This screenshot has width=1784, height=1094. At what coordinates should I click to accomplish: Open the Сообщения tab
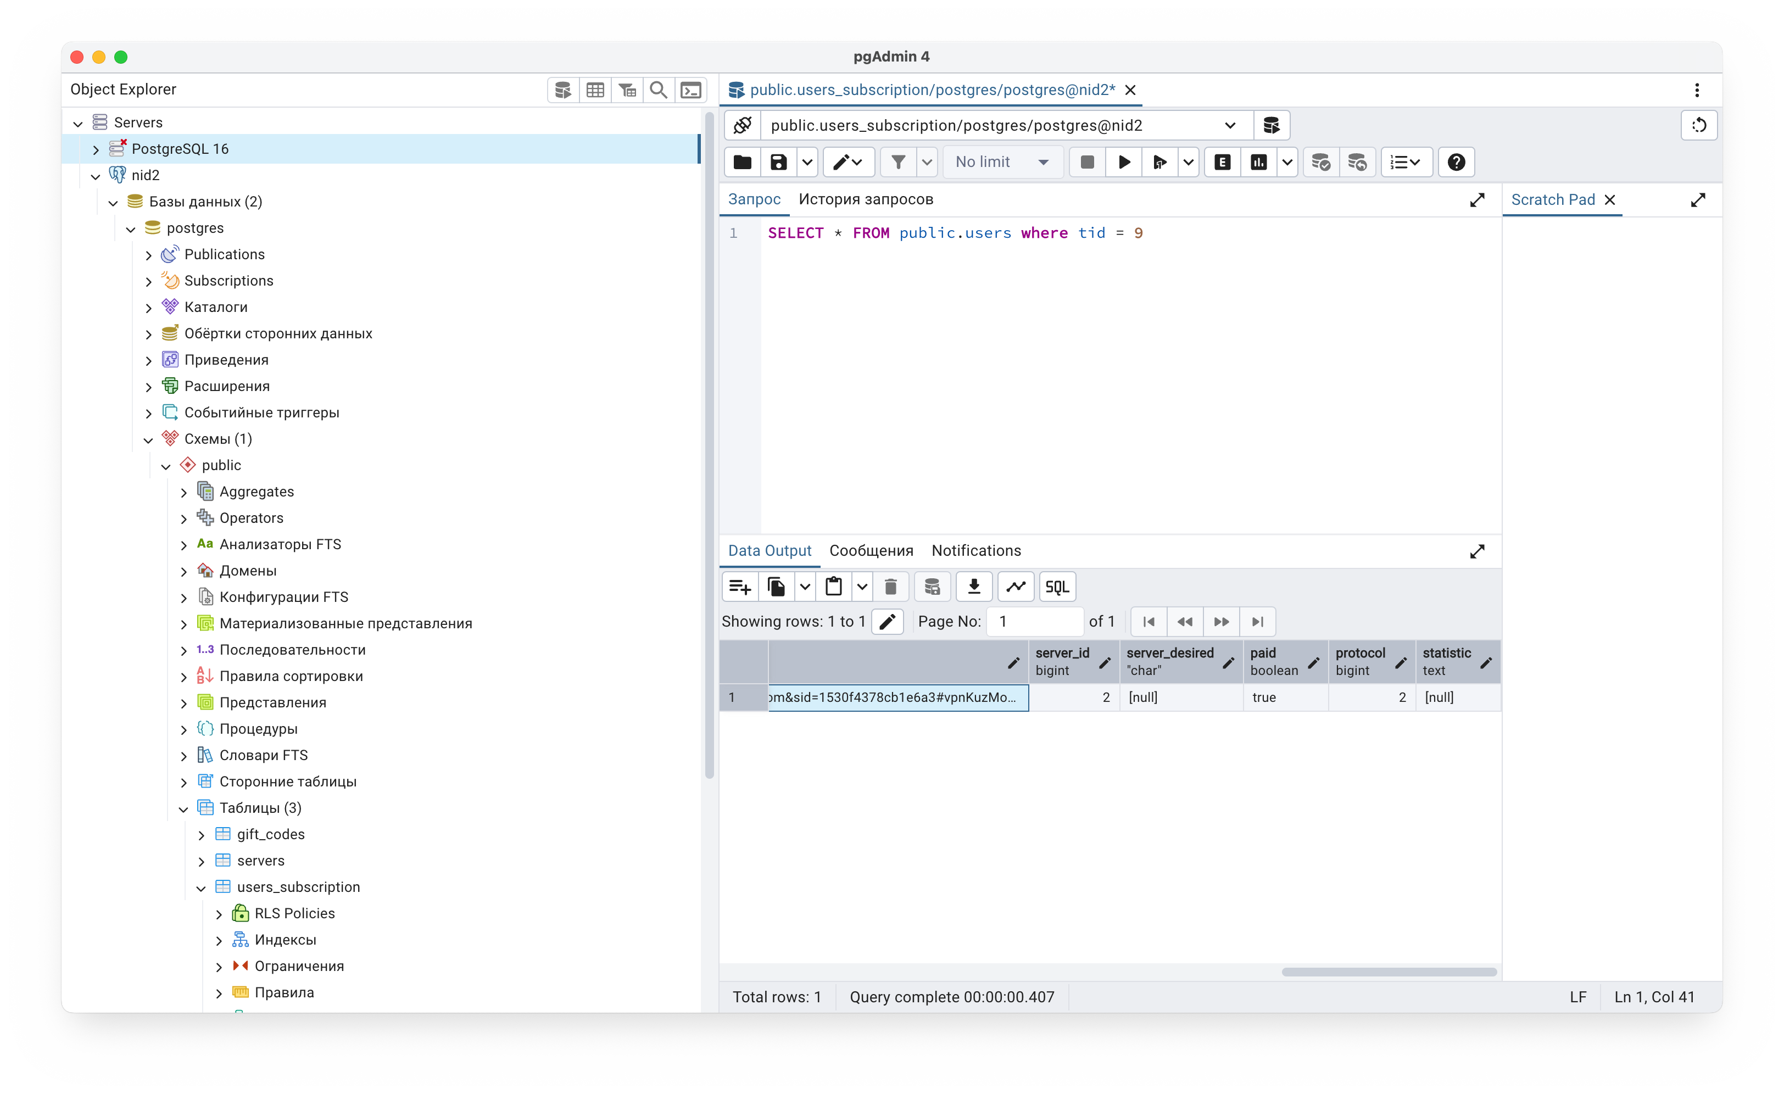(x=871, y=550)
